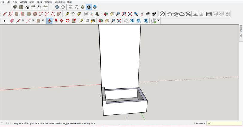Select the 3D Text tool

click(98, 14)
